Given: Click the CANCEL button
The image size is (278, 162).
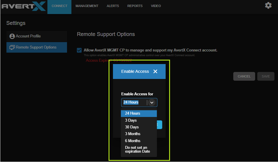Looking at the screenshot, I should tap(244, 76).
